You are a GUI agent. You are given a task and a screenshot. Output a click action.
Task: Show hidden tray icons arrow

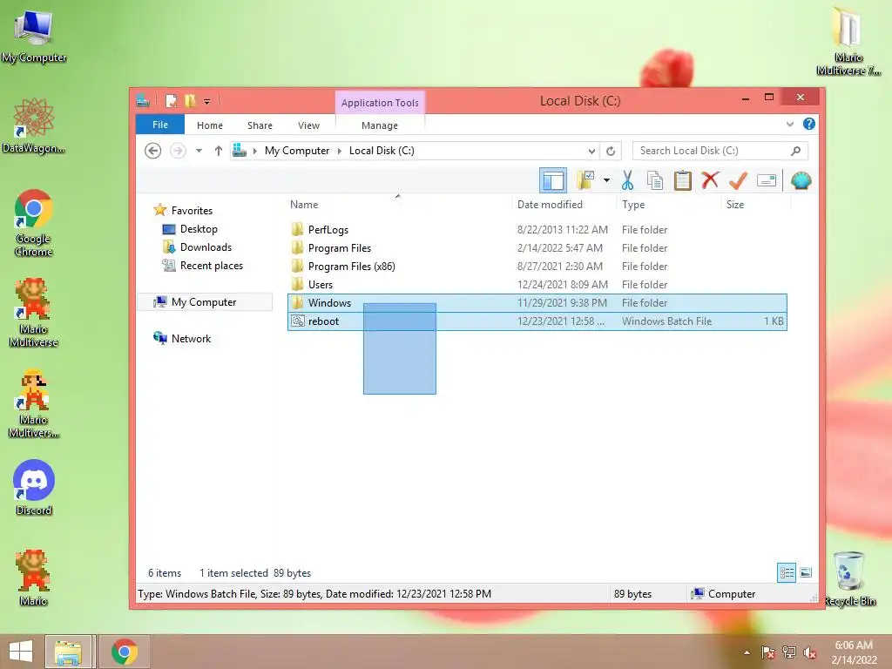[747, 652]
